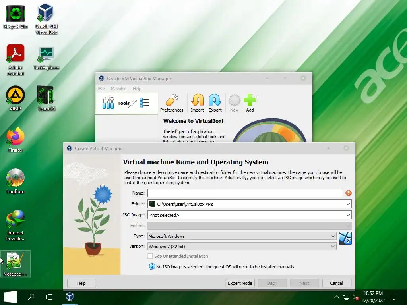Click the disabled Edition dropdown
This screenshot has height=305, width=407.
[250, 226]
